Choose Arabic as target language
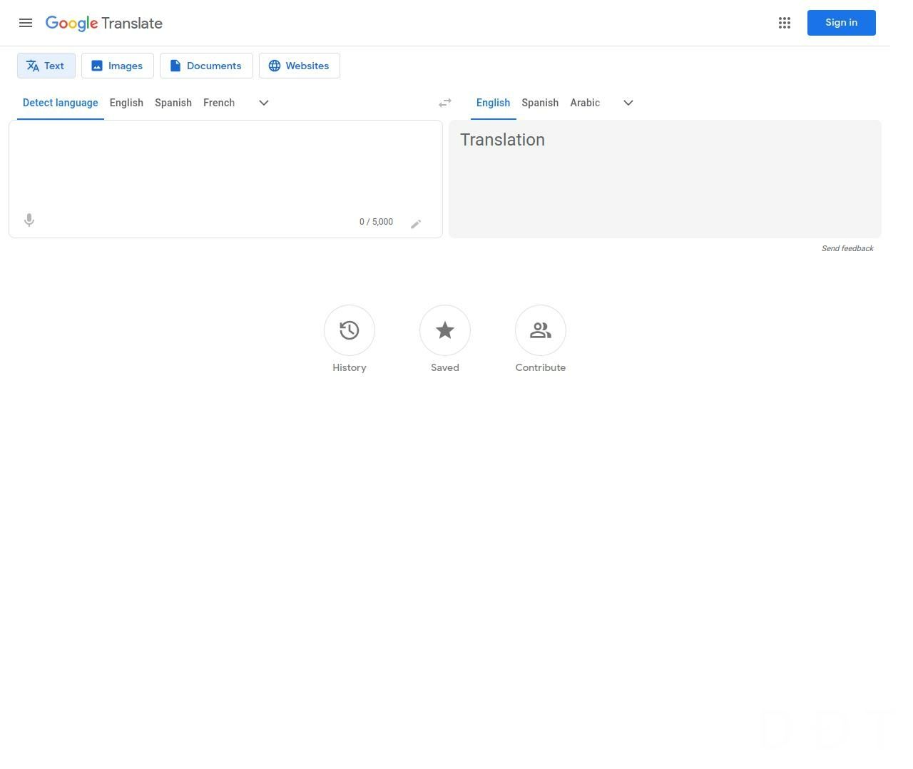This screenshot has width=913, height=769. point(585,103)
